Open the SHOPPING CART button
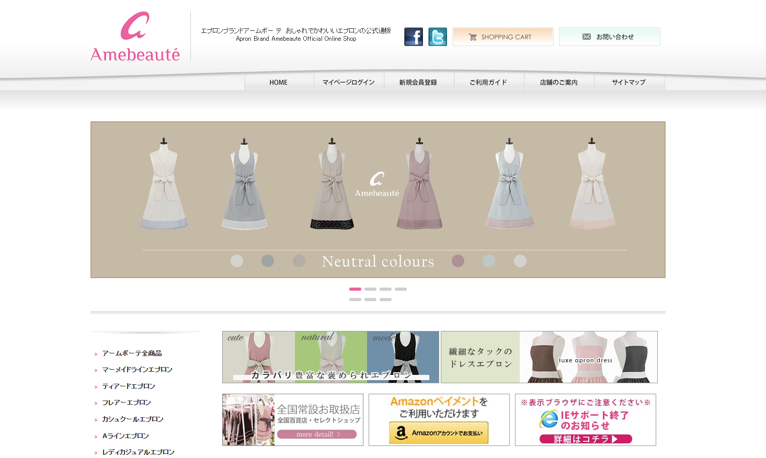Image resolution: width=766 pixels, height=458 pixels. pyautogui.click(x=503, y=37)
